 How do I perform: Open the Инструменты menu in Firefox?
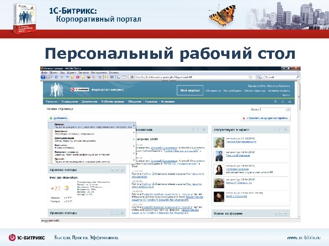(x=99, y=72)
